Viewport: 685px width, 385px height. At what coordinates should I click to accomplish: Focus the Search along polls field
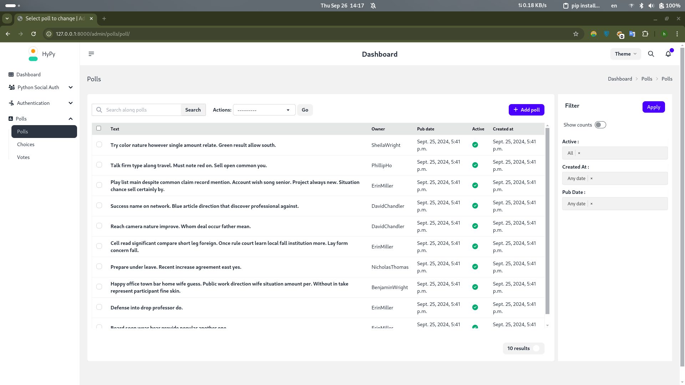[x=141, y=110]
